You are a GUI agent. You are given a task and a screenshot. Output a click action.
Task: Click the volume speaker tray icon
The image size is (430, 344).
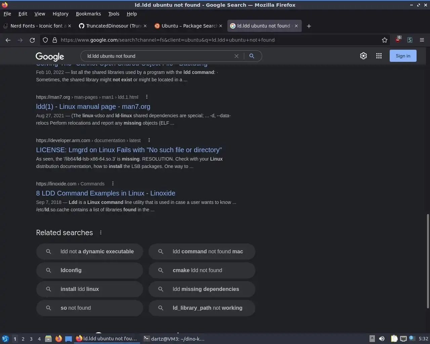coord(382,339)
